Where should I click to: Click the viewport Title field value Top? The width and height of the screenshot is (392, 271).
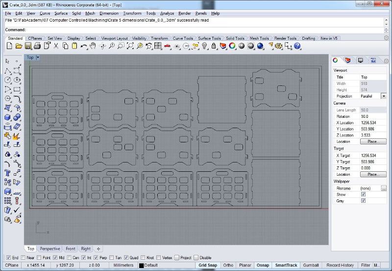(373, 77)
